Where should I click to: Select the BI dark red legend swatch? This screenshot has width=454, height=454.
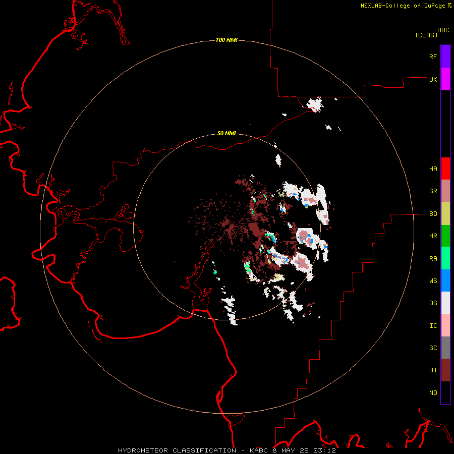pos(445,370)
